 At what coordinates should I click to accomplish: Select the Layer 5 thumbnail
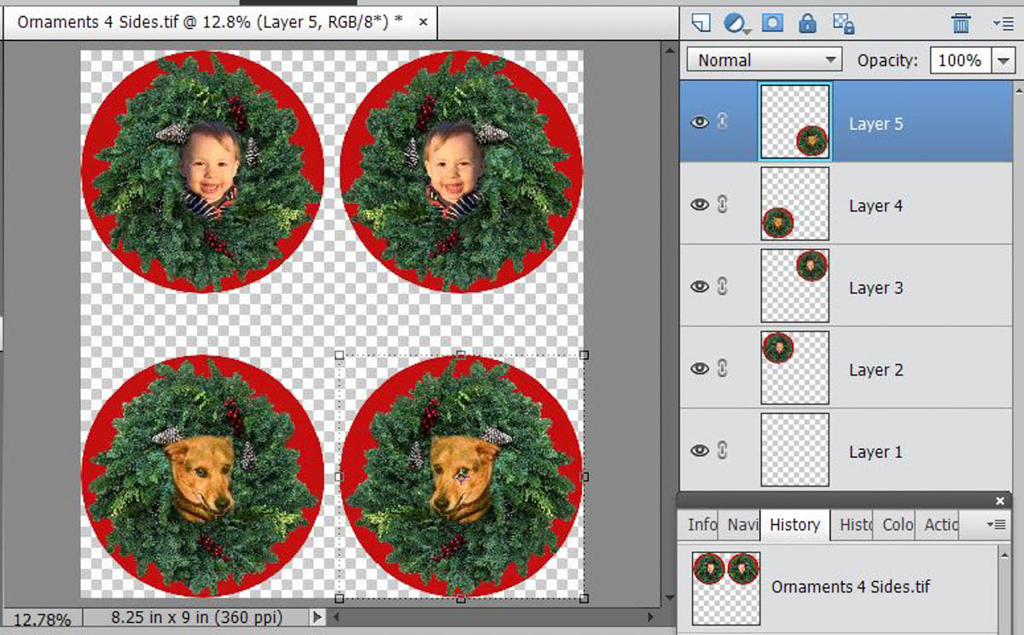coord(794,121)
